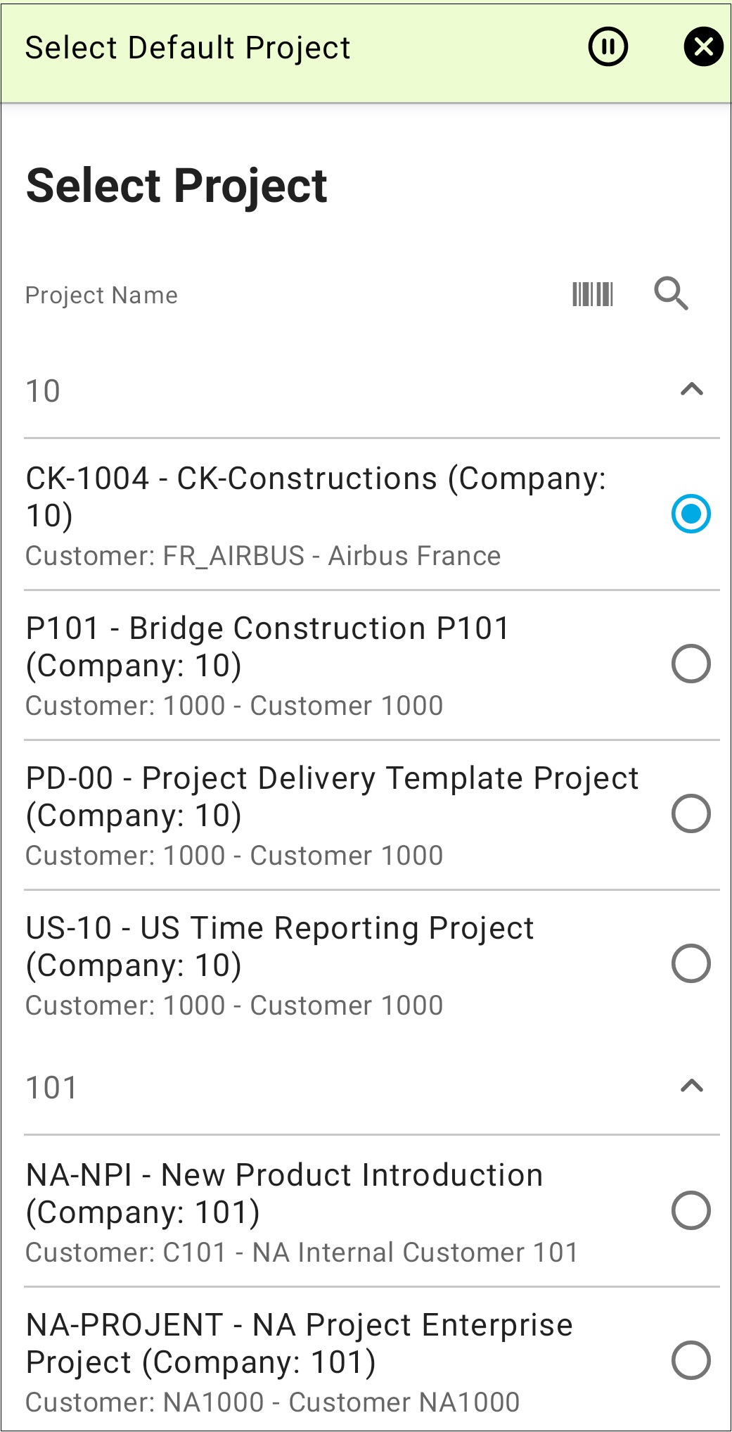Pick the NA-NPI New Product Introduction radio

(x=691, y=1210)
